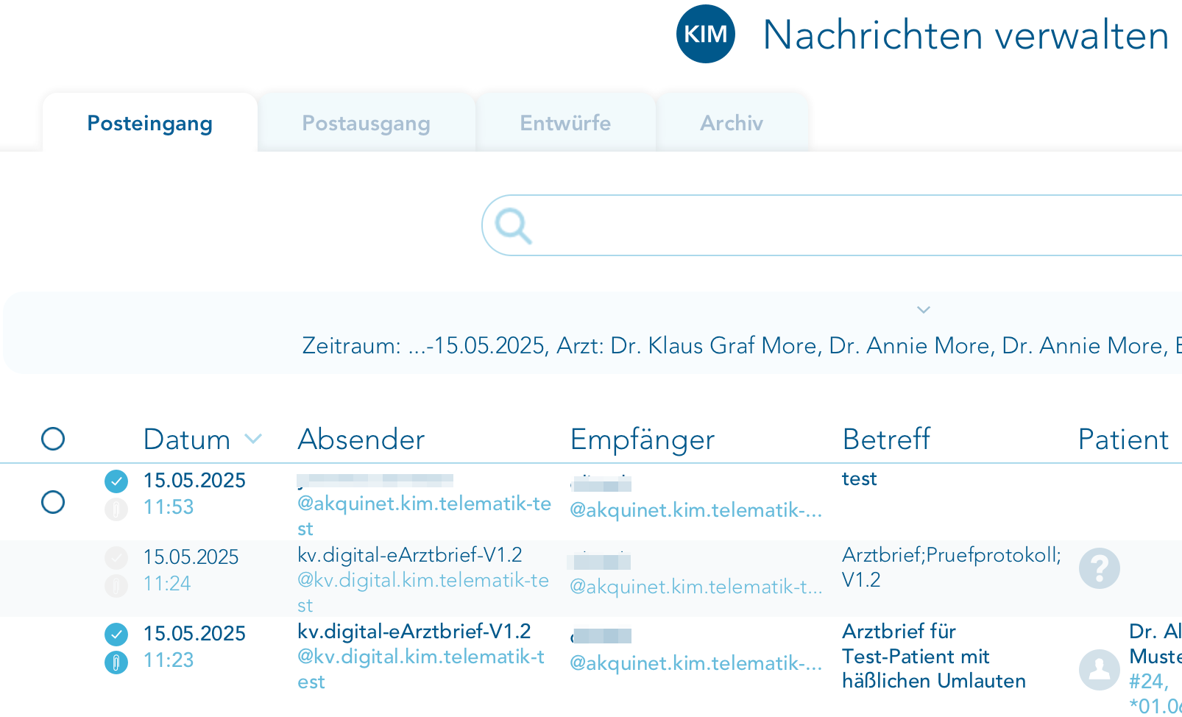Click the blue paperclip attachment icon at 11:23
This screenshot has height=717, width=1182.
click(116, 662)
